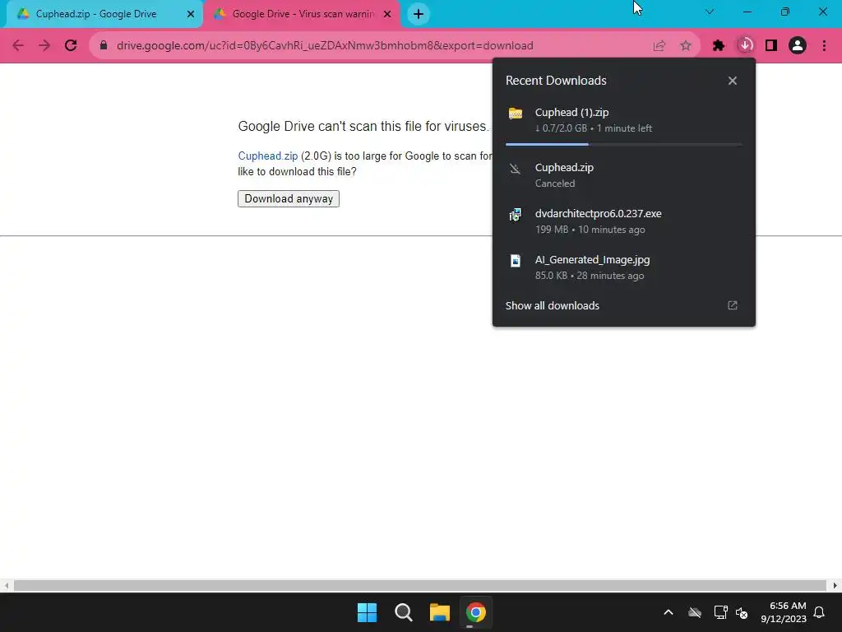The width and height of the screenshot is (842, 632).
Task: Click the OneDrive cloud tray icon
Action: point(695,612)
